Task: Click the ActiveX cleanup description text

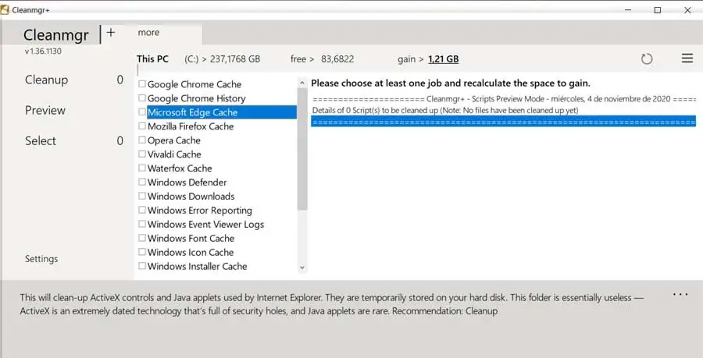Action: click(x=331, y=304)
